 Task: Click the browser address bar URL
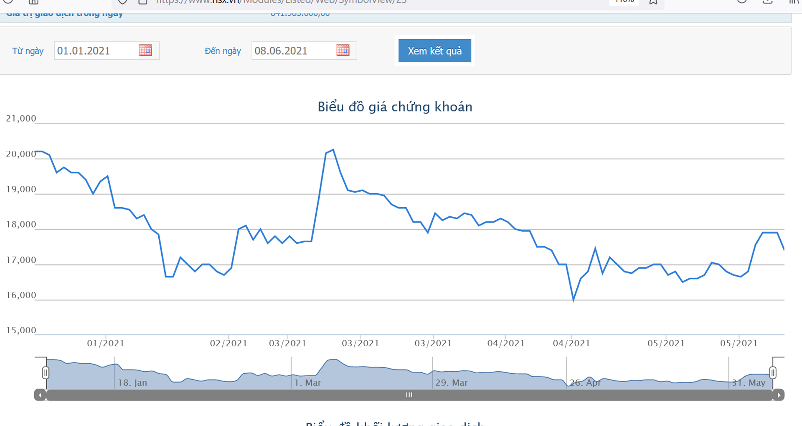coord(281,2)
